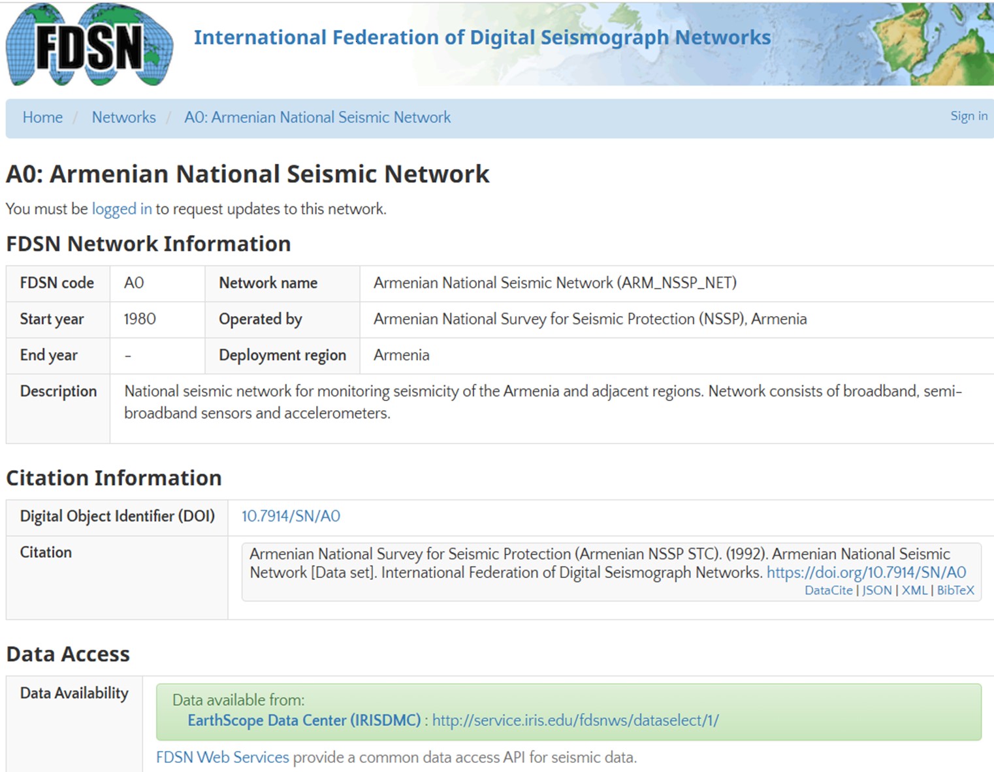Open the service.iris.edu dataselect URL
Viewport: 994px width, 772px height.
[575, 720]
